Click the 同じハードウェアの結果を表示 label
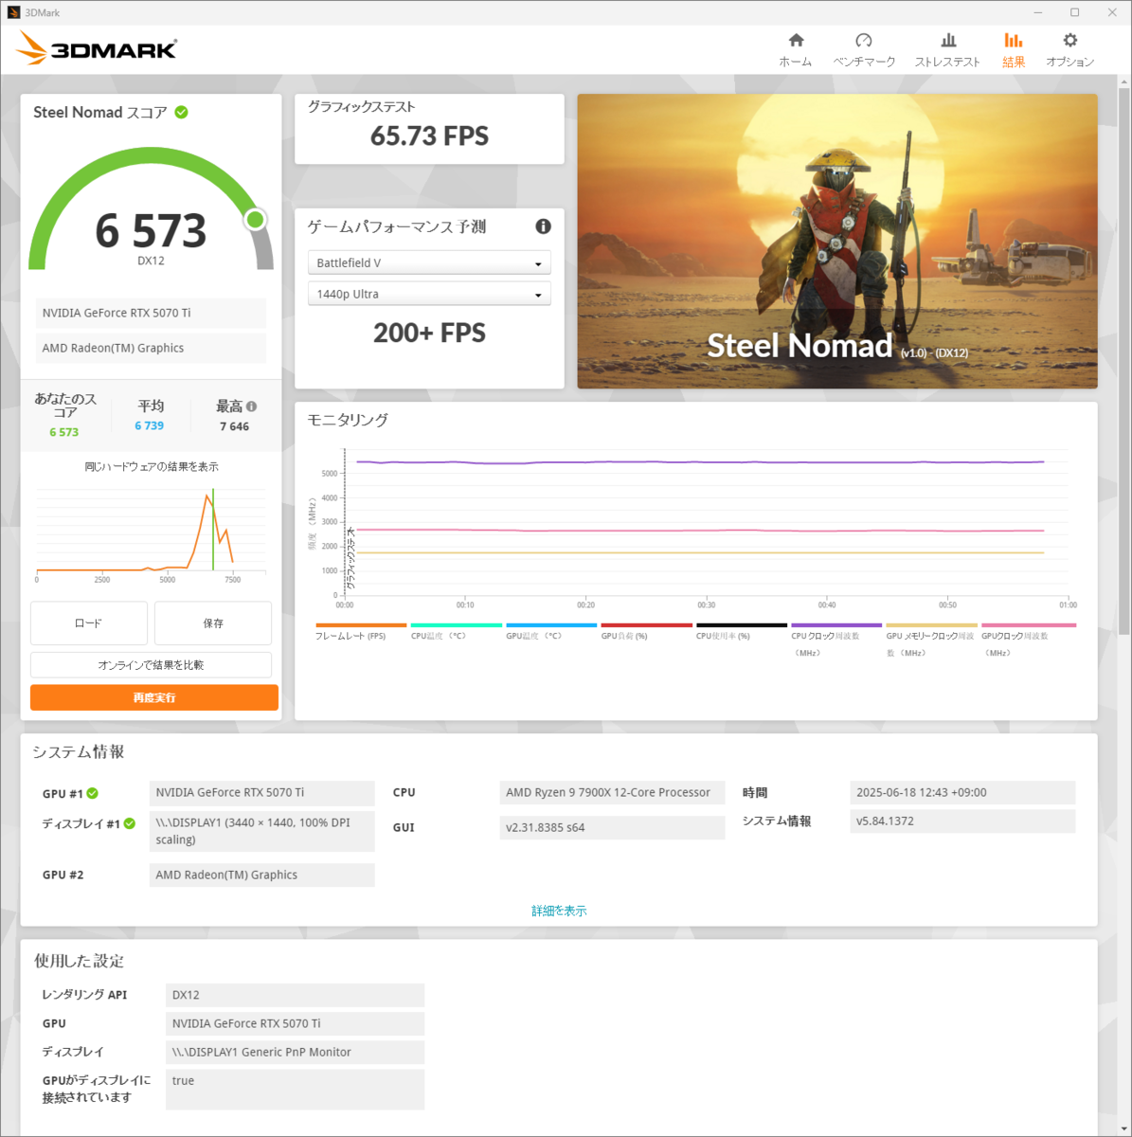Viewport: 1132px width, 1137px height. [x=152, y=466]
